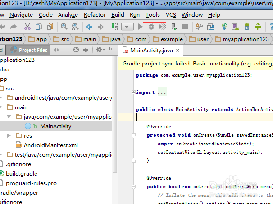The height and width of the screenshot is (204, 273).
Task: Click app breadcrumb in navigation bar
Action: pos(37,39)
